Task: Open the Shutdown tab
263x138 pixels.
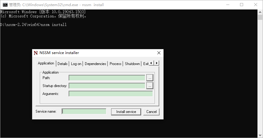Action: click(x=132, y=64)
